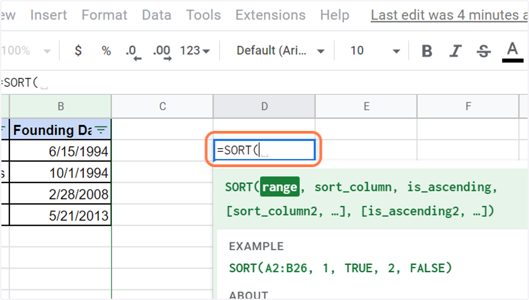The width and height of the screenshot is (529, 300).
Task: Select column C header
Action: point(162,106)
